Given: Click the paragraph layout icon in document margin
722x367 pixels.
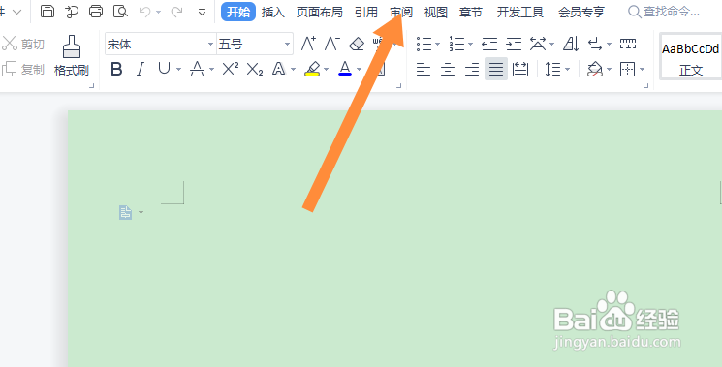Looking at the screenshot, I should click(x=126, y=212).
